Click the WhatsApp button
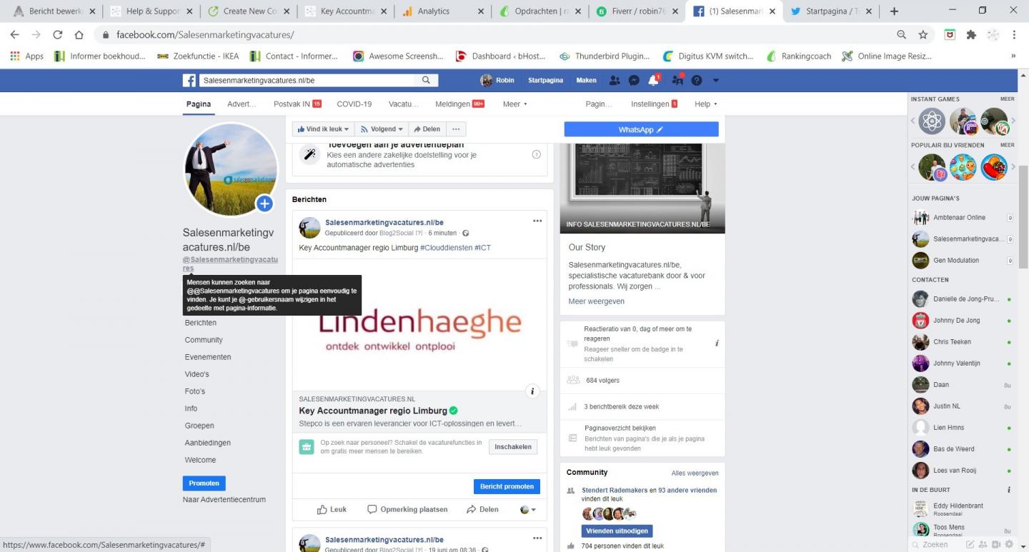The image size is (1029, 552). pyautogui.click(x=641, y=129)
